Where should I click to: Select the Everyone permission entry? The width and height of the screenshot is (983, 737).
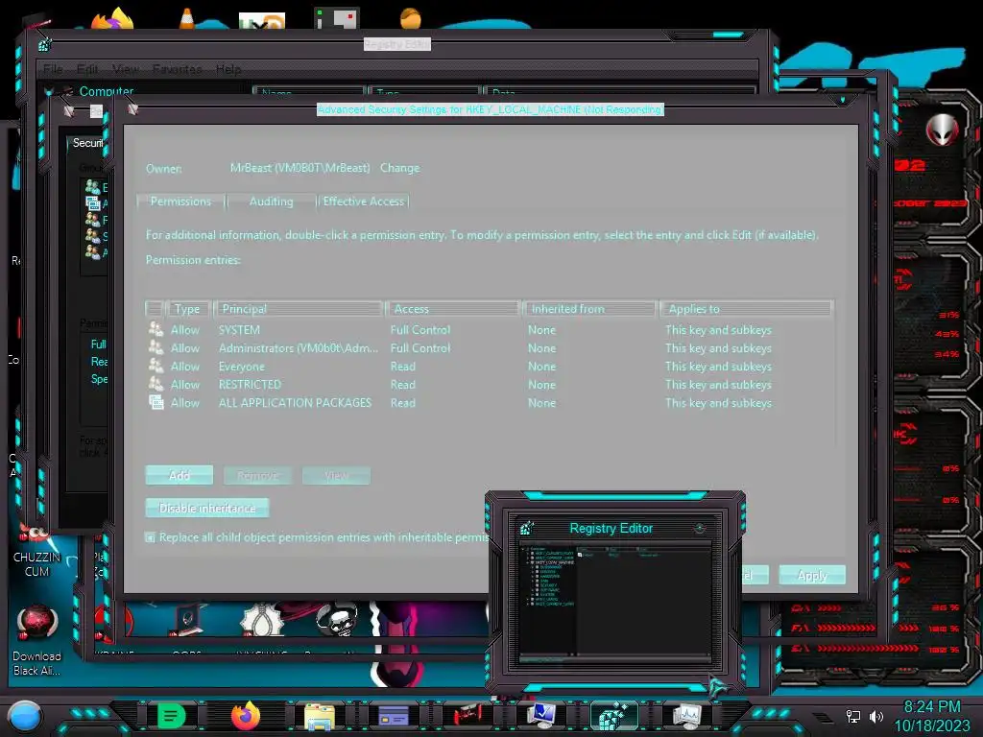489,366
